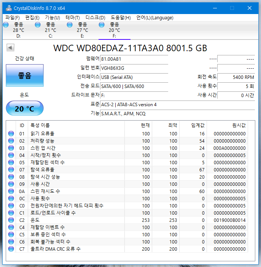Open the 파일(F) menu
261x267 pixels.
[x=12, y=18]
